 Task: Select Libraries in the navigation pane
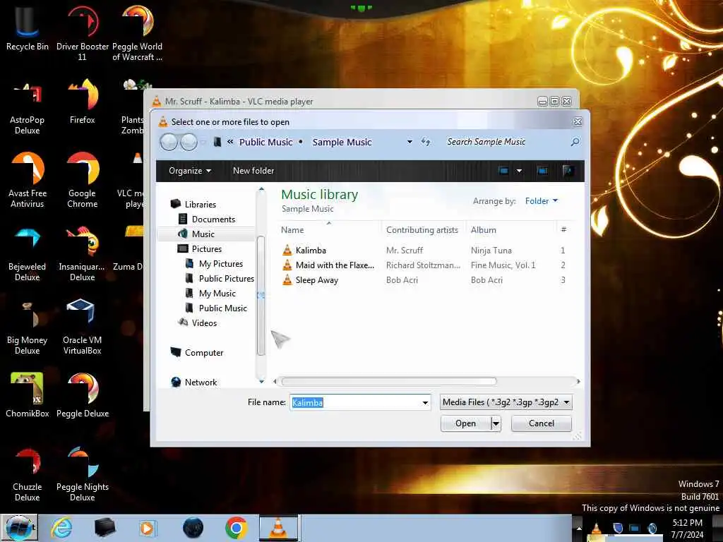pyautogui.click(x=200, y=205)
